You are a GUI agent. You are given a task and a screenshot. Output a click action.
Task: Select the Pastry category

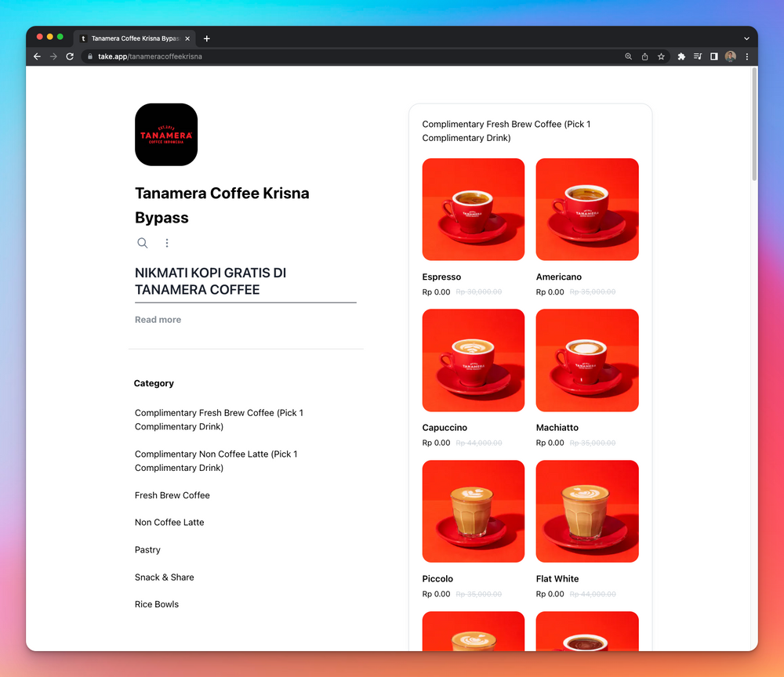tap(147, 549)
